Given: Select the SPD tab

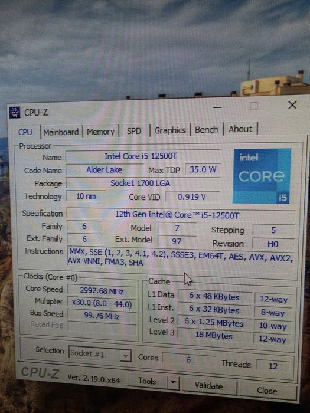Looking at the screenshot, I should point(134,131).
